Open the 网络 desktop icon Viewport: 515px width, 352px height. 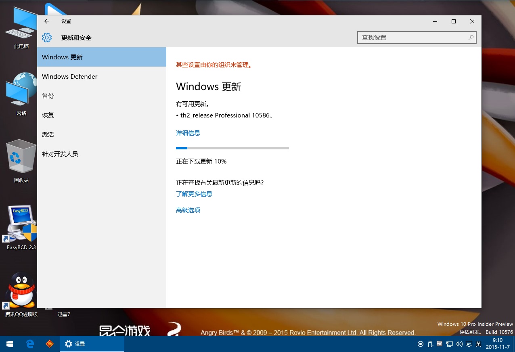tap(21, 94)
